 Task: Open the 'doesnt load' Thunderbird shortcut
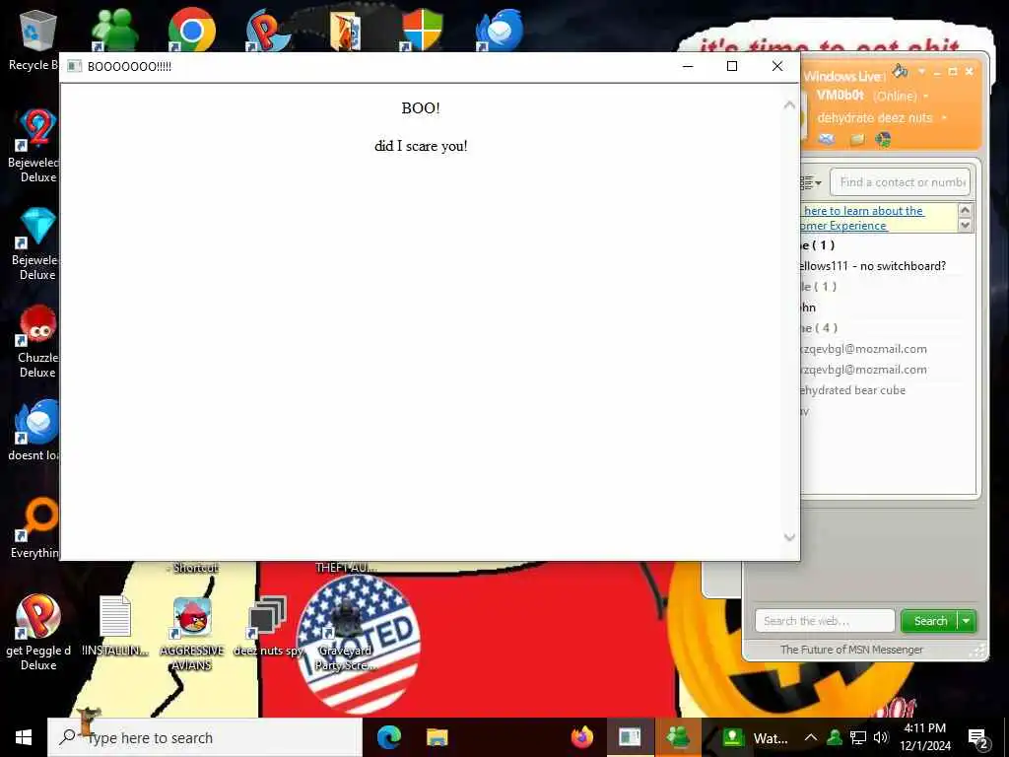[x=36, y=430]
